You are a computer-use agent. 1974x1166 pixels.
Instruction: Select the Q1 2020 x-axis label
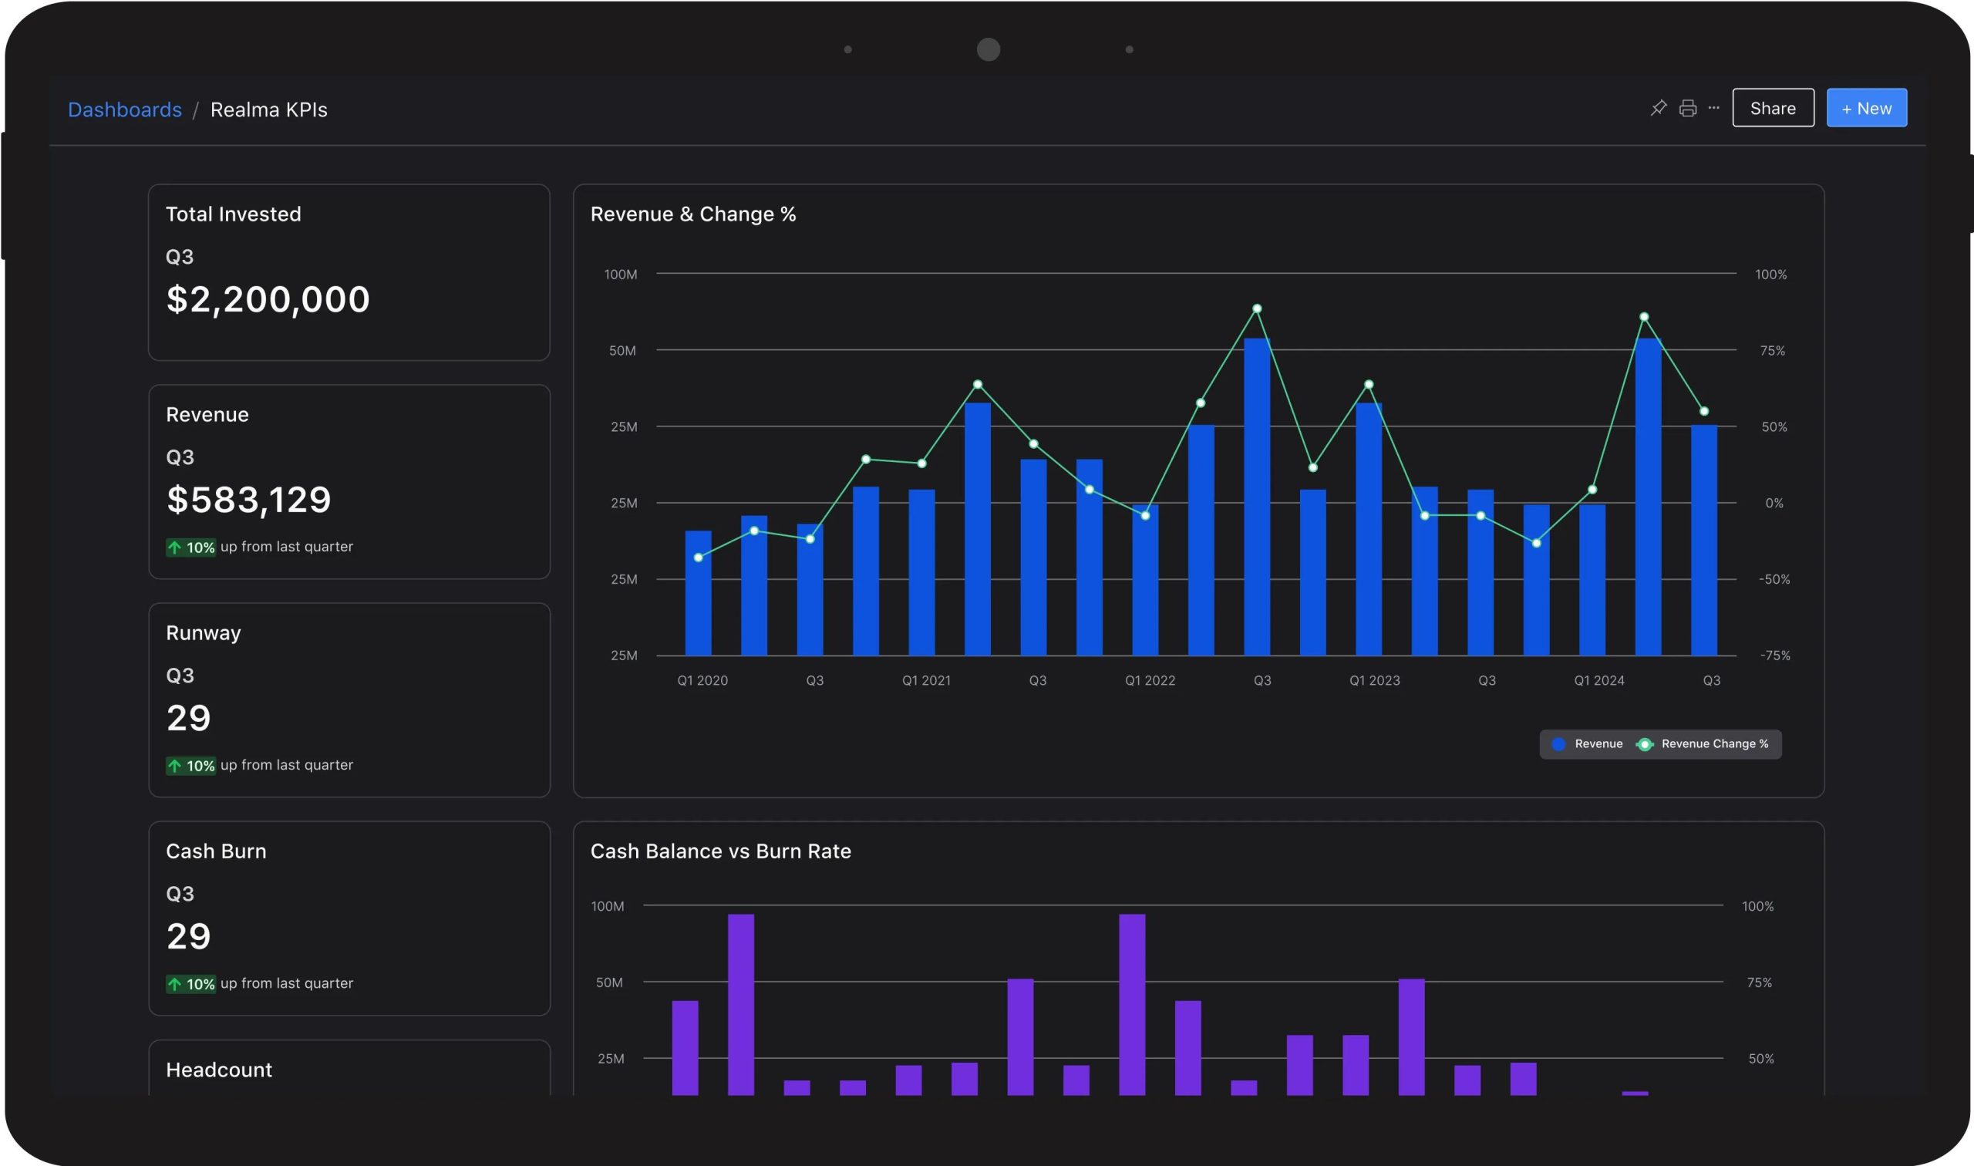click(x=702, y=679)
